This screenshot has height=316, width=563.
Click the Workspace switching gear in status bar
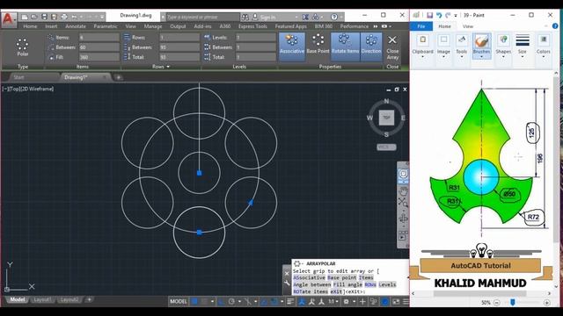[346, 302]
